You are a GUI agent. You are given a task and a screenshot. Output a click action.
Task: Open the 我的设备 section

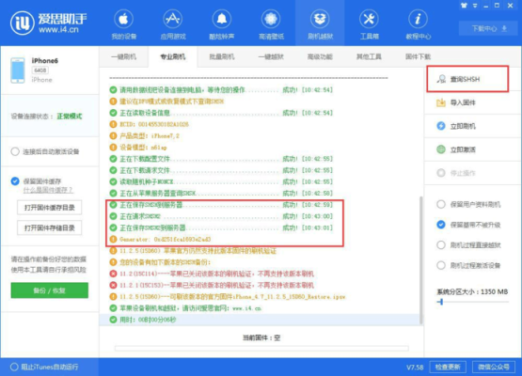click(123, 24)
